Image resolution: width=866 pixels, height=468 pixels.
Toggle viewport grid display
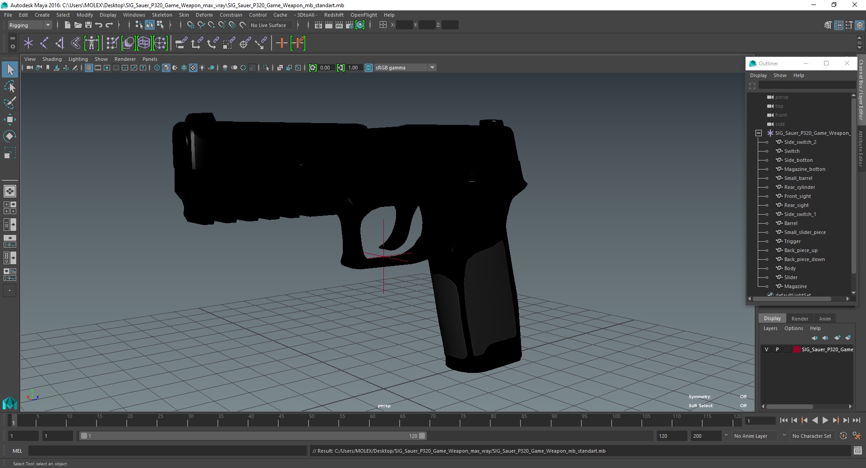point(89,68)
